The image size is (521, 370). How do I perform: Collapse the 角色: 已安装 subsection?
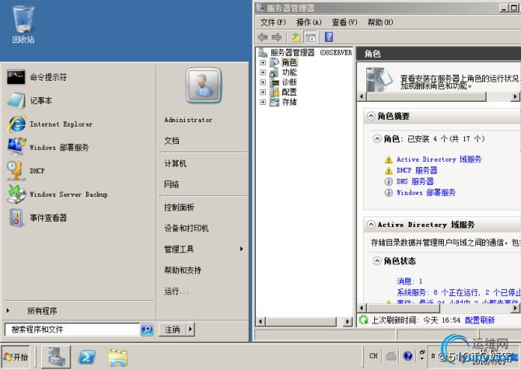(377, 139)
